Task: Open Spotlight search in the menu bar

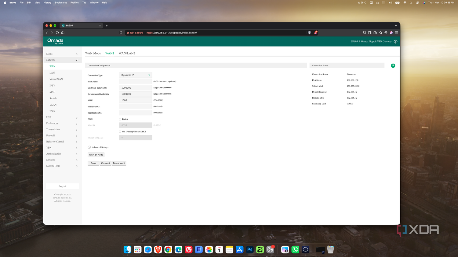Action: pyautogui.click(x=411, y=3)
